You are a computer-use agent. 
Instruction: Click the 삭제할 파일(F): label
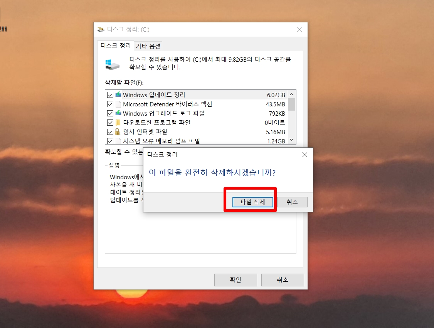[124, 82]
